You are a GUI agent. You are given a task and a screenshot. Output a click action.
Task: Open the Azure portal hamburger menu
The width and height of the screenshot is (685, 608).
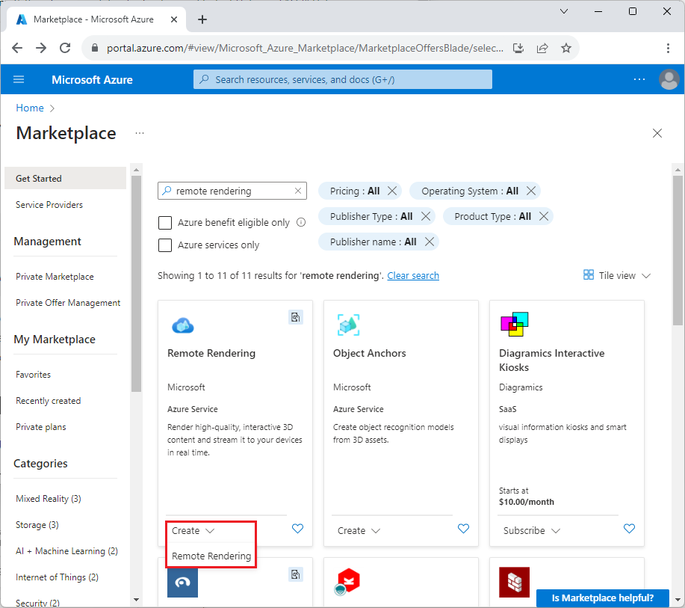19,79
